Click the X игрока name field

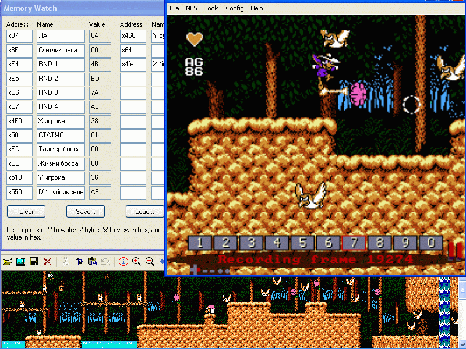61,122
